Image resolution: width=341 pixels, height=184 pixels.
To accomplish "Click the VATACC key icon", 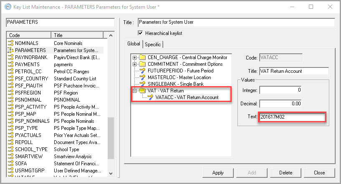I will pos(150,97).
